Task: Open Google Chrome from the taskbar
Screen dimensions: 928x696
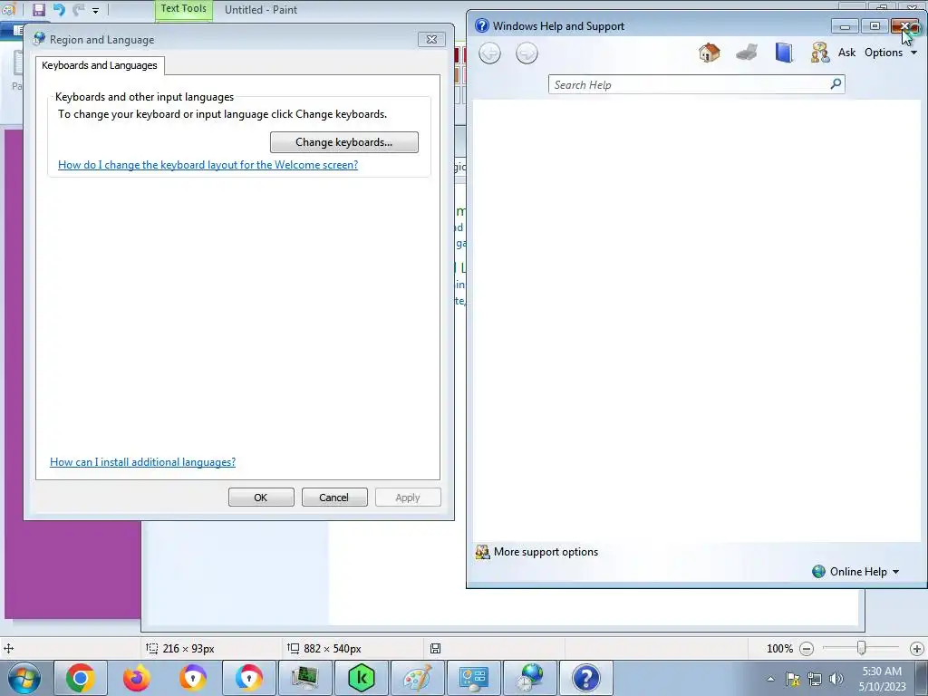Action: tap(81, 678)
